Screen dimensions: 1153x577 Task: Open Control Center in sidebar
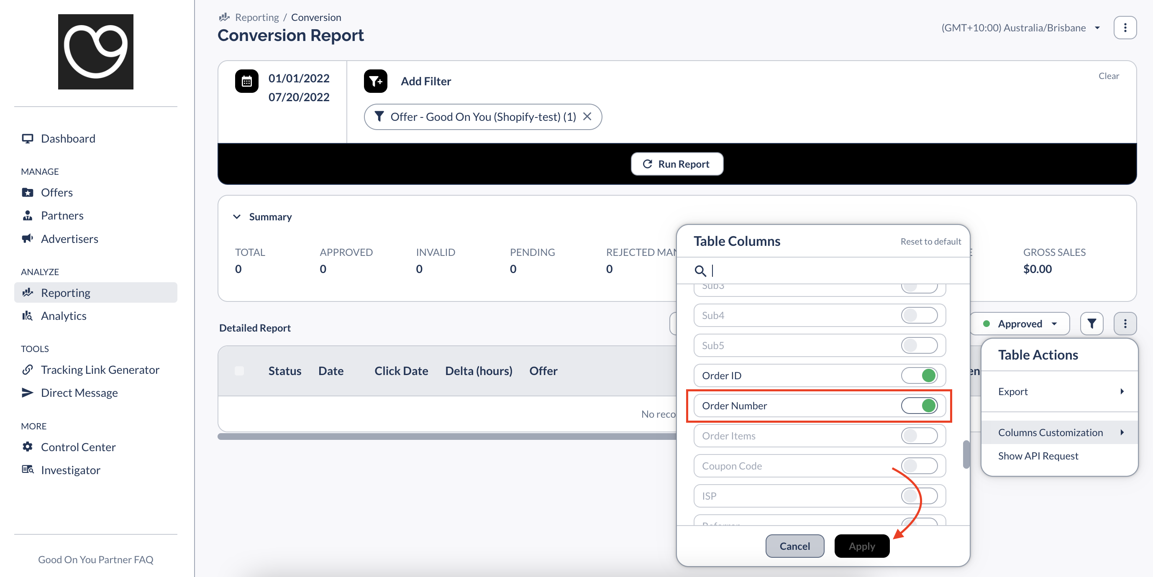[78, 447]
